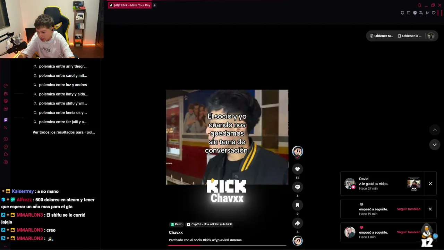Open the profile avatar in the top bar
This screenshot has width=444, height=250.
[x=431, y=36]
